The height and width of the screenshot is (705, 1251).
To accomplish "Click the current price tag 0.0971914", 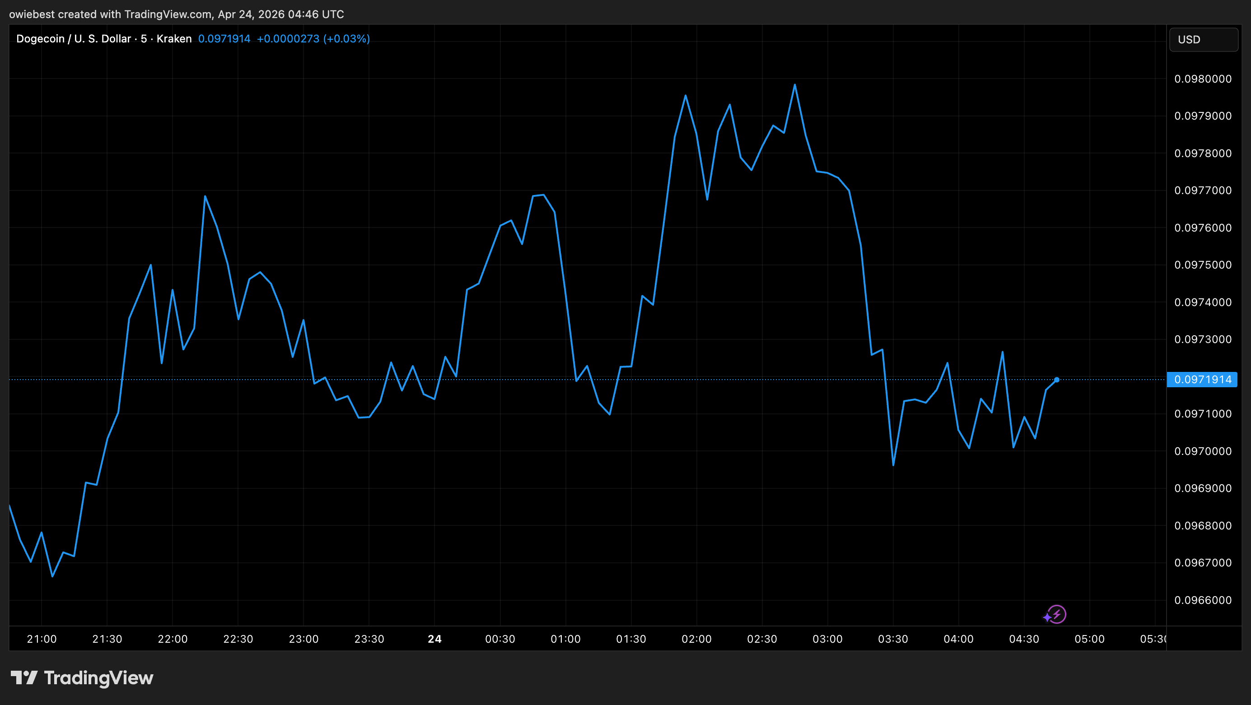I will click(x=1202, y=380).
